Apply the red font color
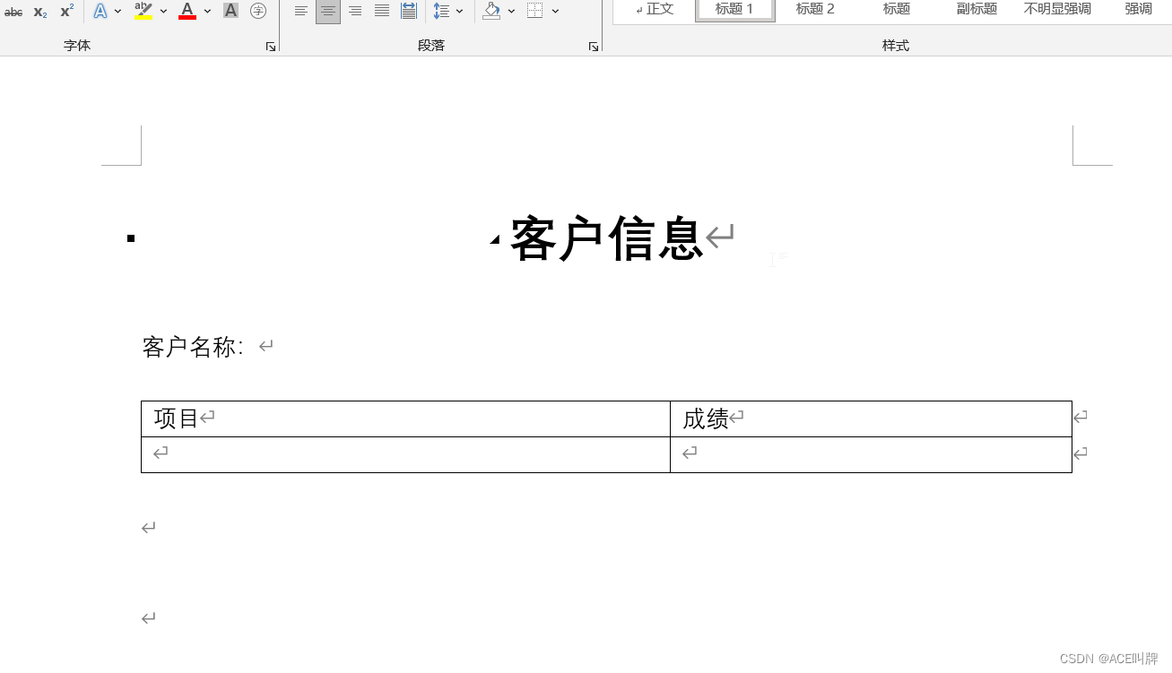Image resolution: width=1172 pixels, height=673 pixels. point(186,11)
